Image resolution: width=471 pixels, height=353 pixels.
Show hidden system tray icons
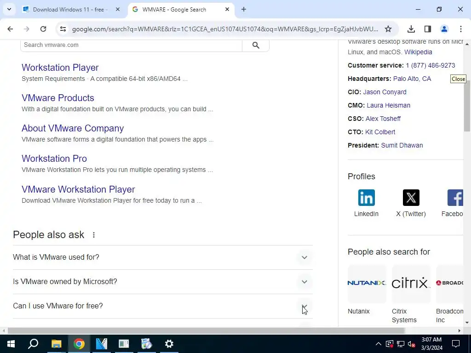pyautogui.click(x=379, y=344)
